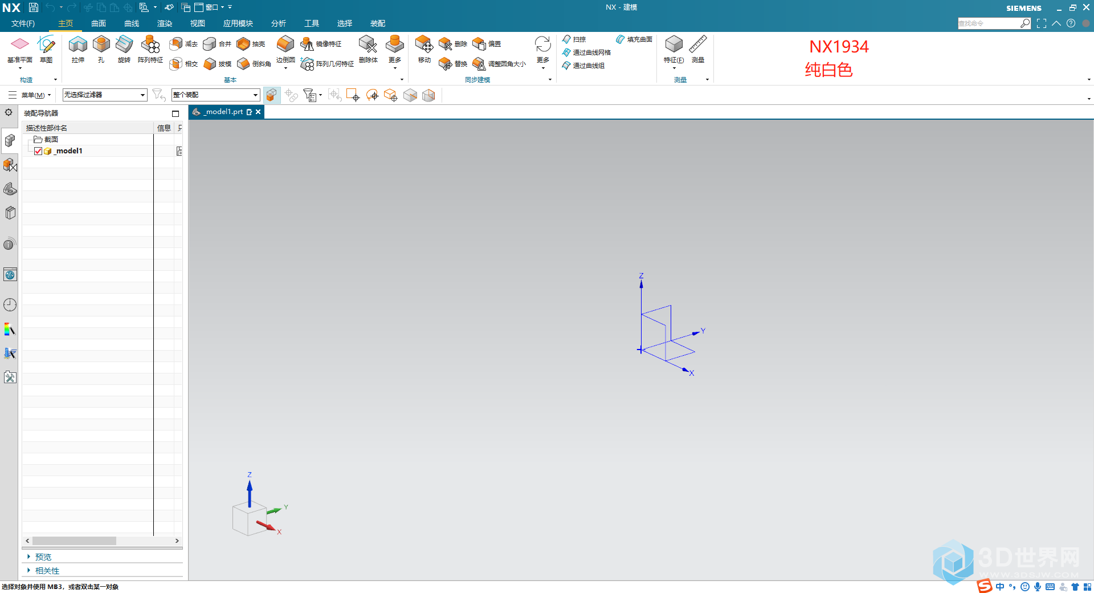
Task: Open the 窗口 dropdown in title bar
Action: click(x=210, y=7)
